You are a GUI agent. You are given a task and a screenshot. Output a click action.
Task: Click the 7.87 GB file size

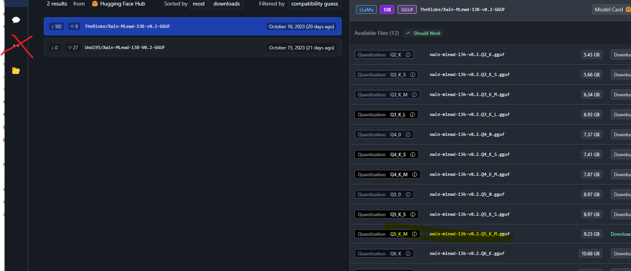pyautogui.click(x=592, y=174)
